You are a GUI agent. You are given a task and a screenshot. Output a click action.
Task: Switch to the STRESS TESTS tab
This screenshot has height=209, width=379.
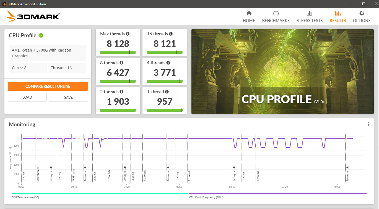310,21
